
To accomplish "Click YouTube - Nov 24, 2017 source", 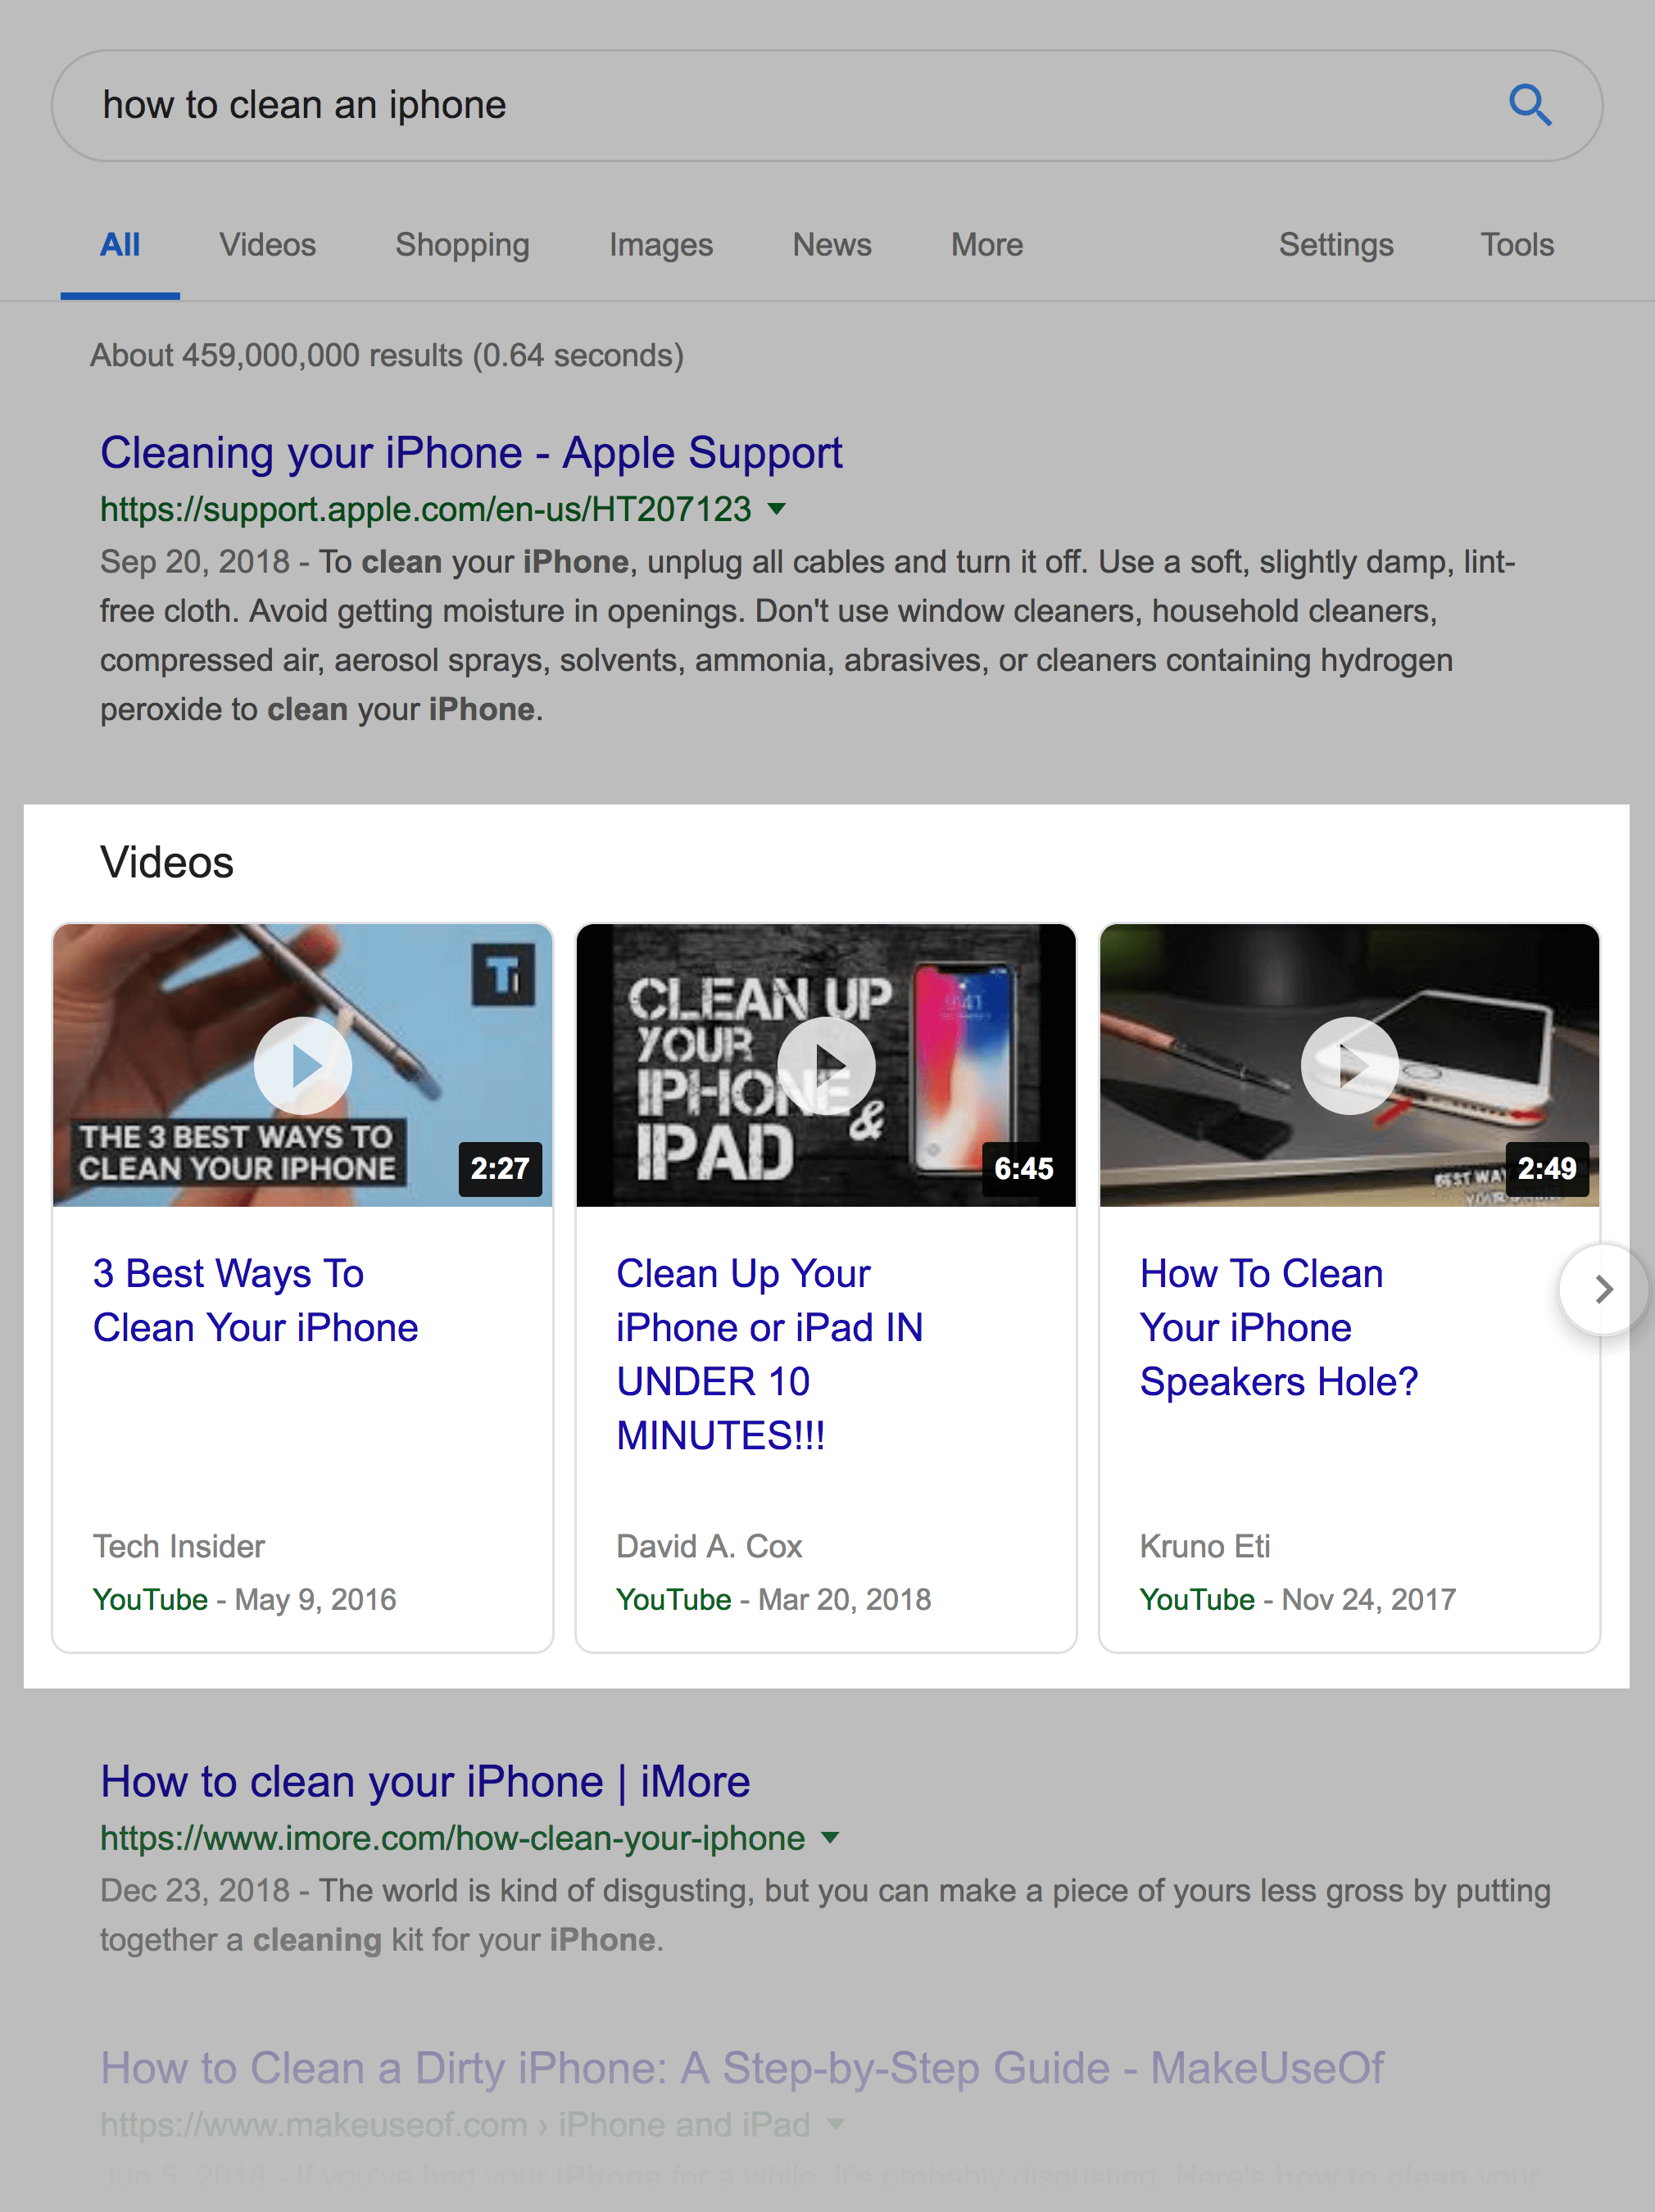I will point(1297,1600).
